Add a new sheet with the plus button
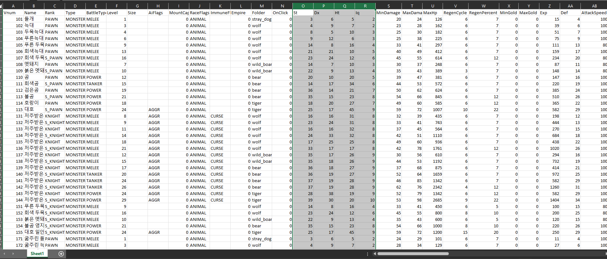 click(x=61, y=254)
